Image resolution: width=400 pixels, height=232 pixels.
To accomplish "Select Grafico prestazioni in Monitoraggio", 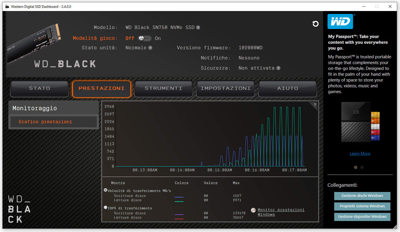I will [x=54, y=122].
